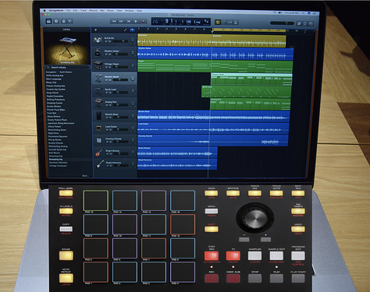Viewport: 370px width, 292px height.
Task: Tap the green-bordered PAD 13
Action: tap(96, 200)
